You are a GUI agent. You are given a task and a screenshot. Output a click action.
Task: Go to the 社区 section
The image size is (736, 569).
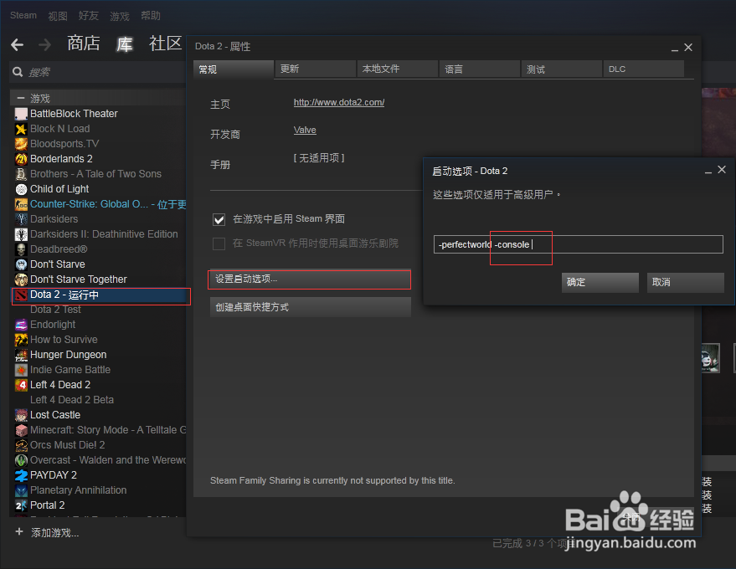[165, 44]
